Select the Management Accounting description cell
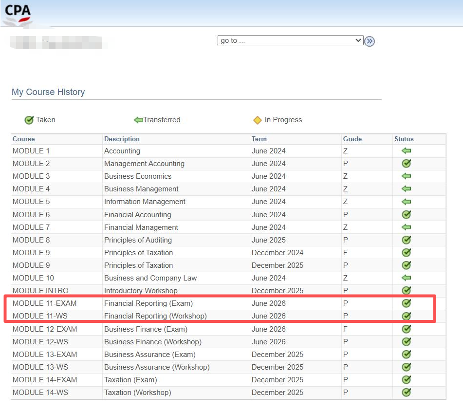 [176, 164]
